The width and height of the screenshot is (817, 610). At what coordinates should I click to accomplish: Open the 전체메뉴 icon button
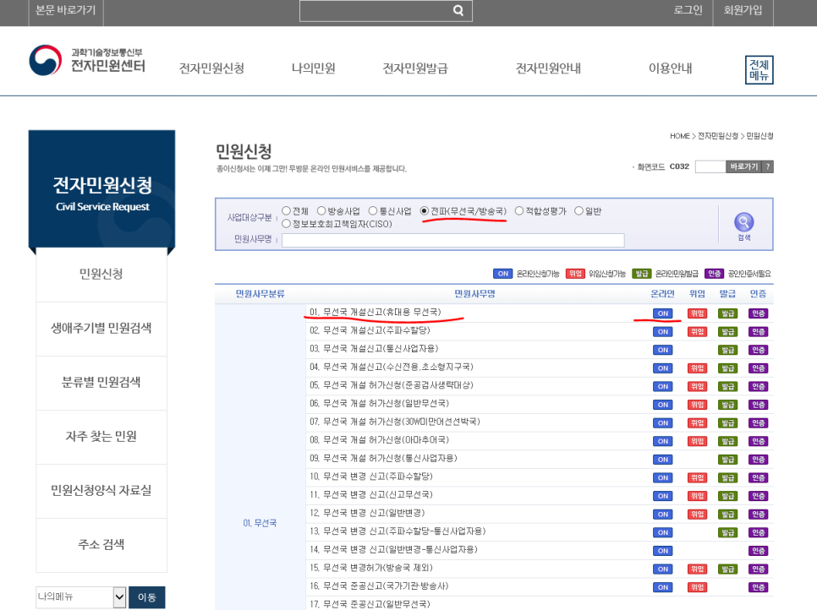759,70
